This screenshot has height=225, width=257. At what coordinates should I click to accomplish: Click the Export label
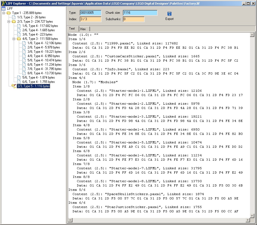click(169, 19)
